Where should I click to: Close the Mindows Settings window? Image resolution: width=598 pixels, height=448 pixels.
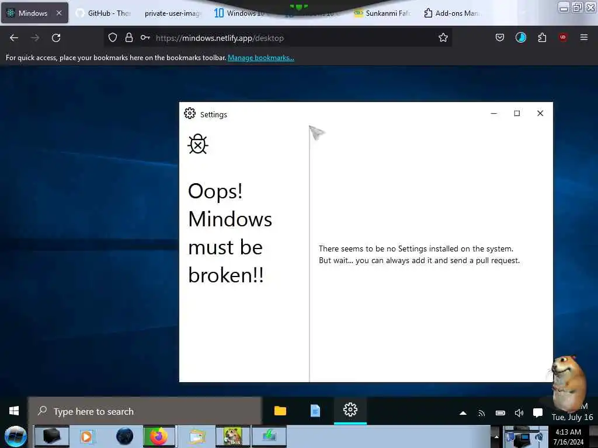[x=540, y=114]
